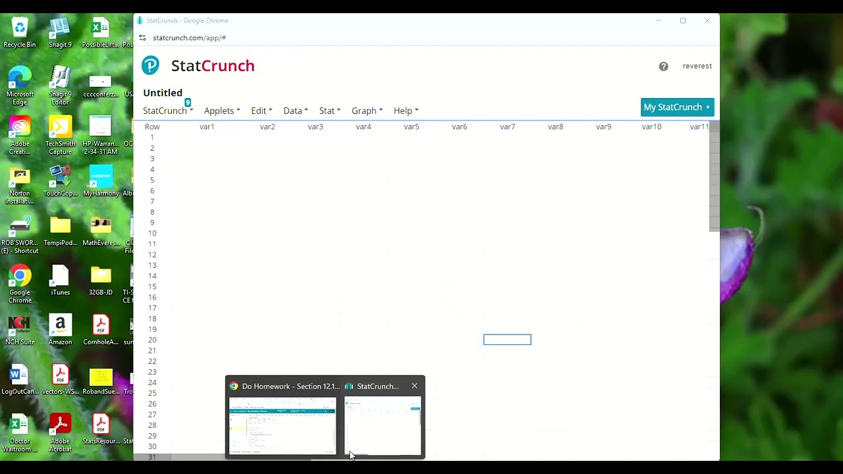The width and height of the screenshot is (843, 474).
Task: Switch to StatCrunch window preview thumbnail
Action: tap(383, 425)
